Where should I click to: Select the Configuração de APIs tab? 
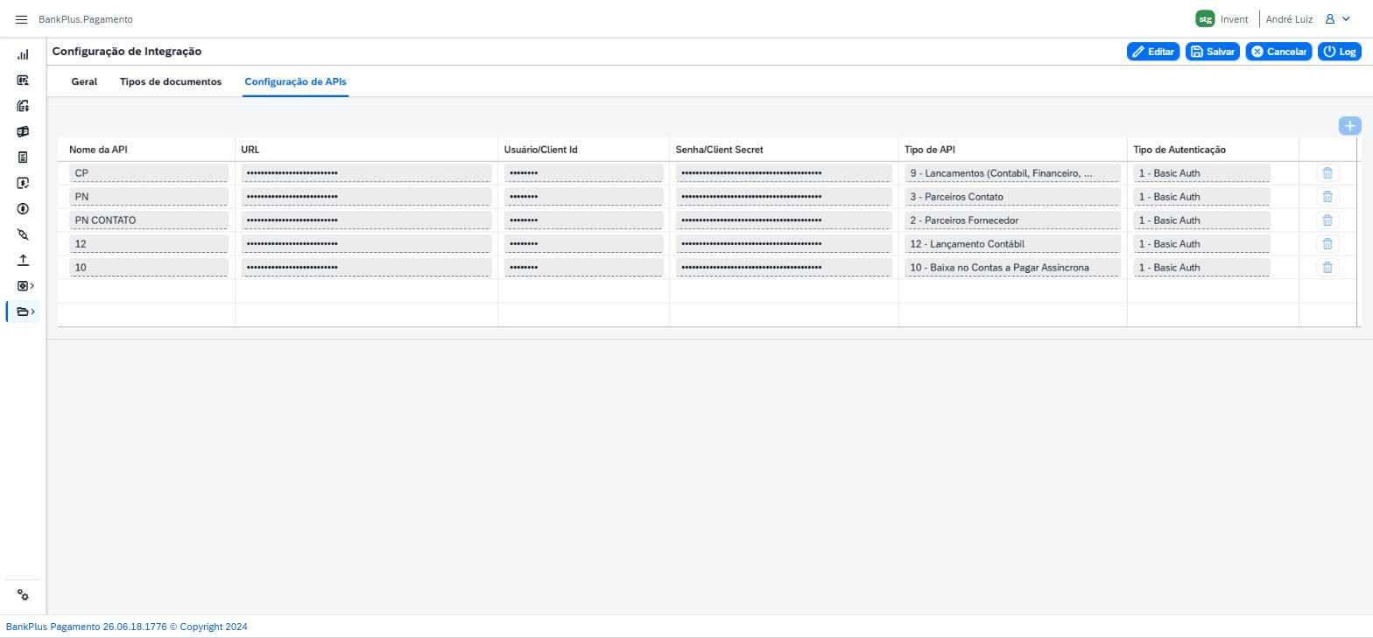(x=295, y=81)
